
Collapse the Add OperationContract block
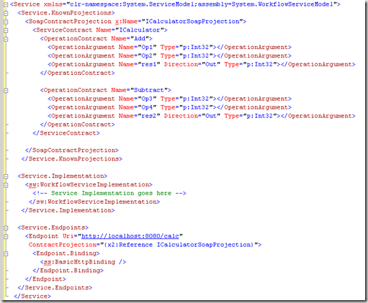point(6,39)
